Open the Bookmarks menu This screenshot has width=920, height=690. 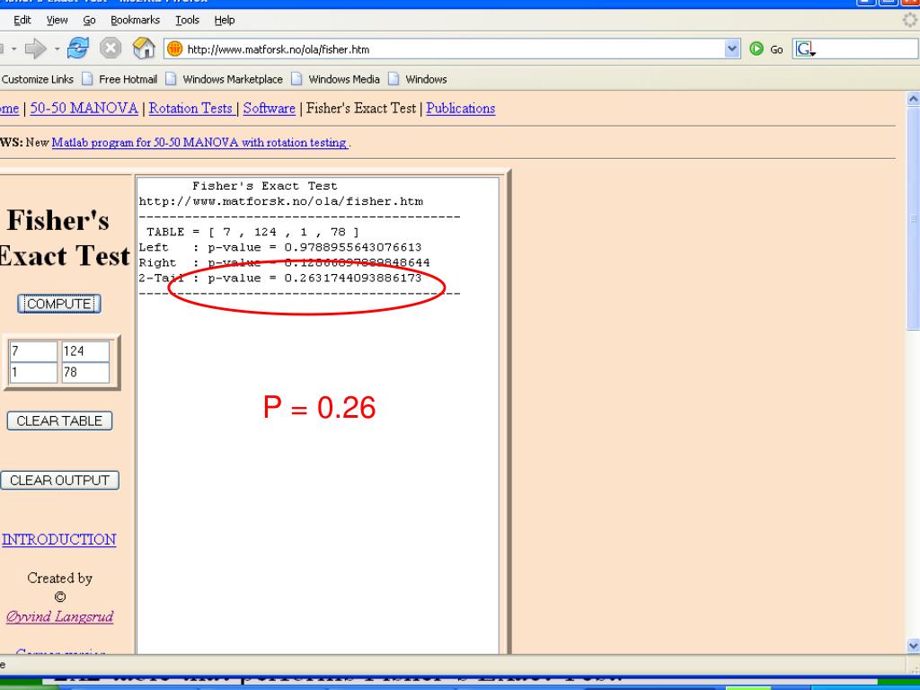135,20
